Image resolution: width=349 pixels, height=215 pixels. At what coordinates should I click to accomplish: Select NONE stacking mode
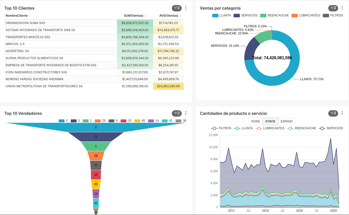[x=255, y=121]
